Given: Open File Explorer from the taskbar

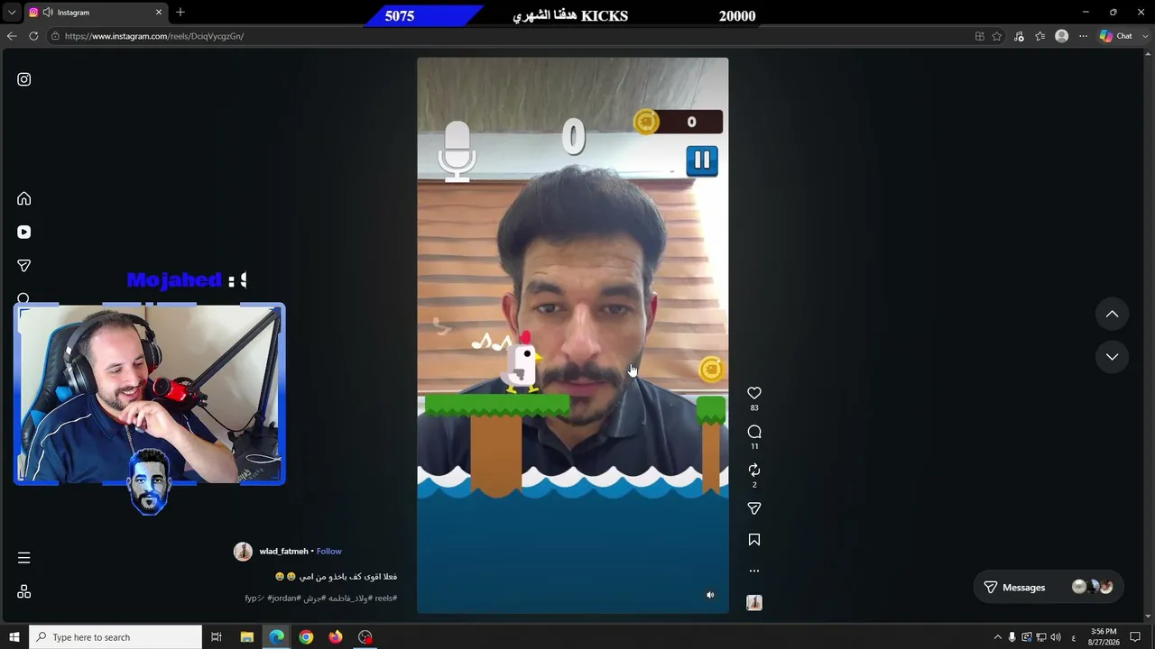Looking at the screenshot, I should [x=247, y=637].
